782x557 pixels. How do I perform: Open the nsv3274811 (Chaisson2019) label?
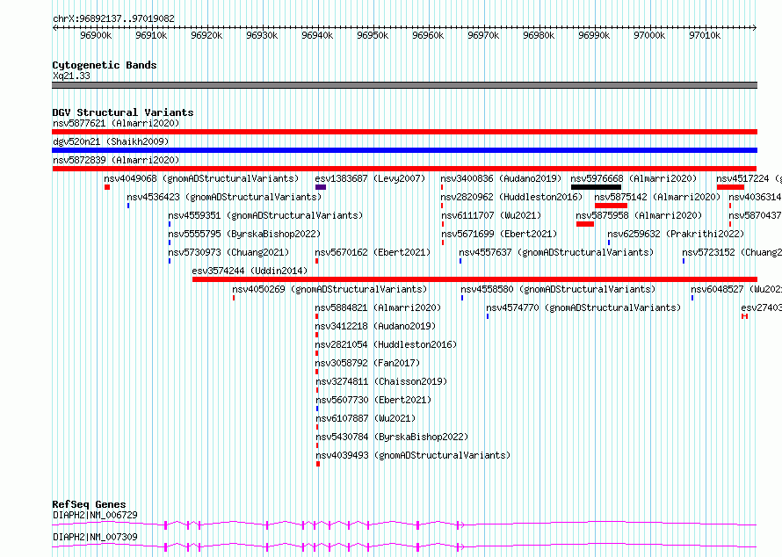pyautogui.click(x=381, y=381)
